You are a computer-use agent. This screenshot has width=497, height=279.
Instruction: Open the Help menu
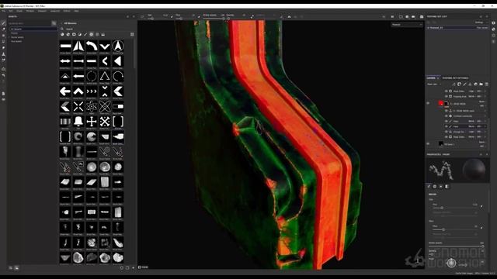[76, 11]
